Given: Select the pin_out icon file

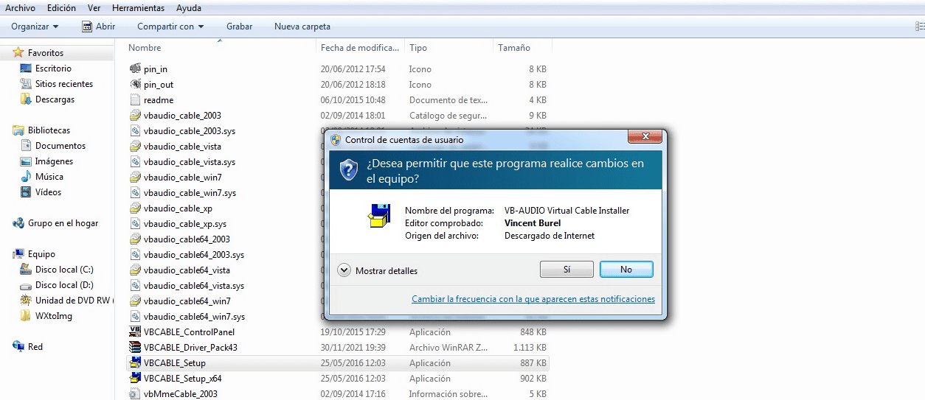Looking at the screenshot, I should coord(135,84).
